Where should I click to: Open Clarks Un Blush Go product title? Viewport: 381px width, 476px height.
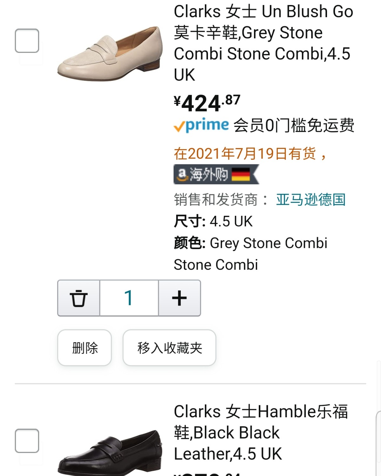tap(263, 43)
